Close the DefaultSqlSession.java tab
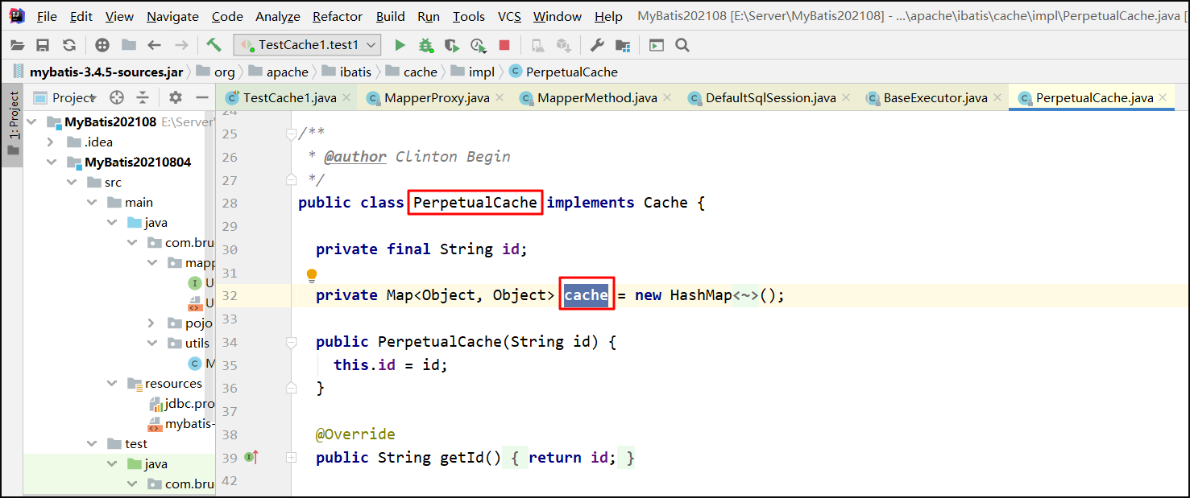 (x=846, y=97)
